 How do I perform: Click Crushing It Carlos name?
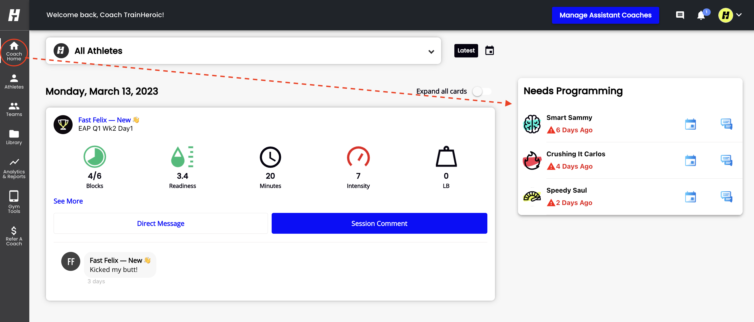click(x=576, y=154)
